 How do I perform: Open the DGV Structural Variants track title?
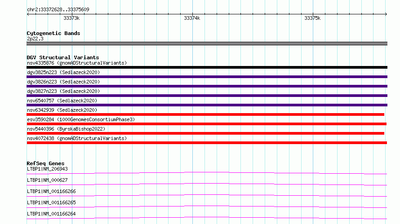pyautogui.click(x=63, y=57)
